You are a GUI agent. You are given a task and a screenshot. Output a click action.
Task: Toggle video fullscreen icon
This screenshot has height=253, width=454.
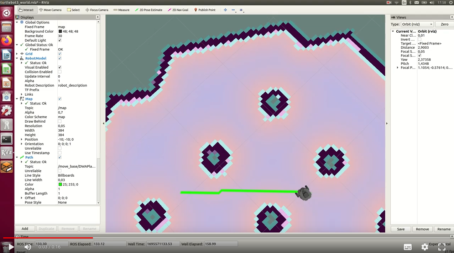tap(442, 247)
